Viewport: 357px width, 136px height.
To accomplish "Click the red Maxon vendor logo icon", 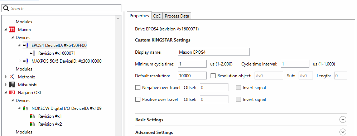I will click(x=11, y=30).
